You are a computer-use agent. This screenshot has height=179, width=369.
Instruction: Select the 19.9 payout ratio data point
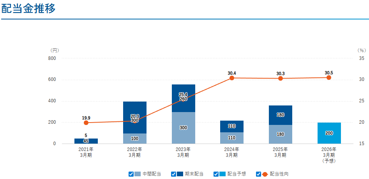tap(86, 123)
